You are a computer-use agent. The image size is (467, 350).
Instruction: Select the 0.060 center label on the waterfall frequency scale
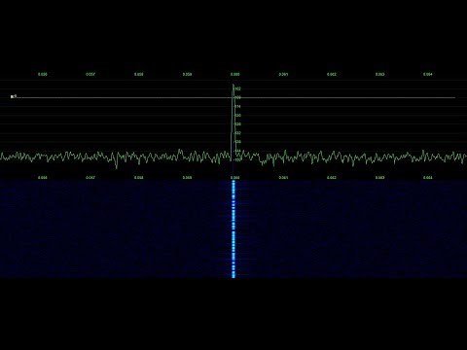(235, 178)
